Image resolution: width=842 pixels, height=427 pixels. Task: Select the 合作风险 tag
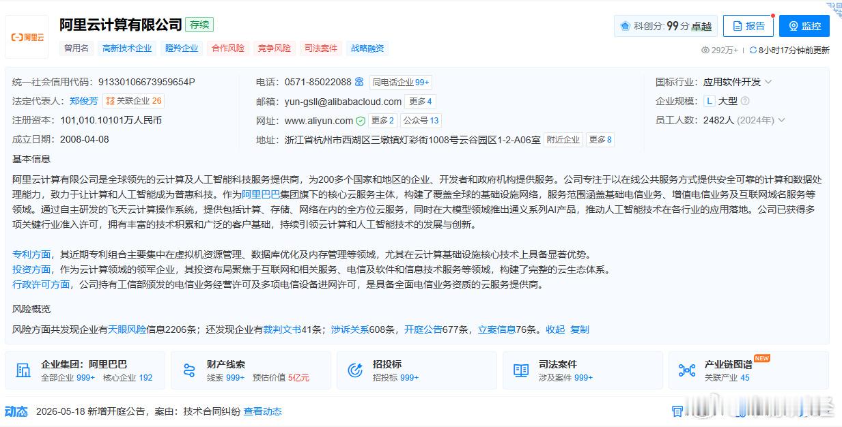tap(228, 48)
